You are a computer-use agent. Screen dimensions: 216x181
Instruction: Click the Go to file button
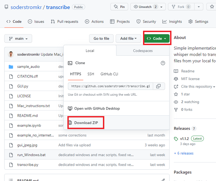(x=101, y=38)
